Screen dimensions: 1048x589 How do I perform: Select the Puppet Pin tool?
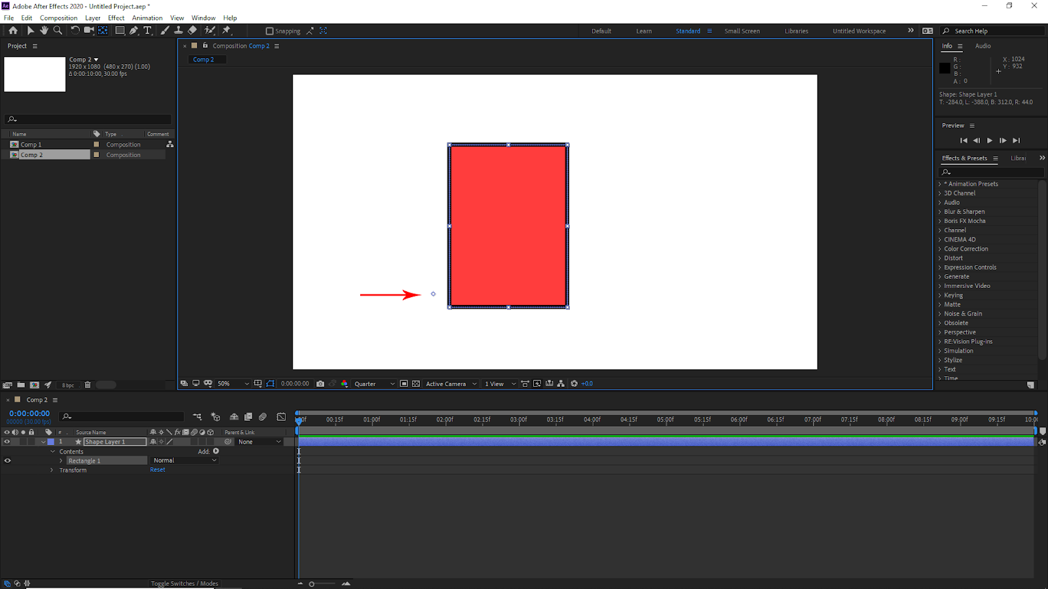[x=227, y=30]
